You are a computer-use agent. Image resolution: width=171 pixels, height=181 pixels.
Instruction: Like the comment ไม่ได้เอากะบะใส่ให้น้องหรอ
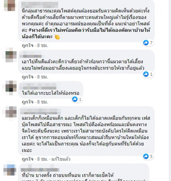[x=28, y=102]
